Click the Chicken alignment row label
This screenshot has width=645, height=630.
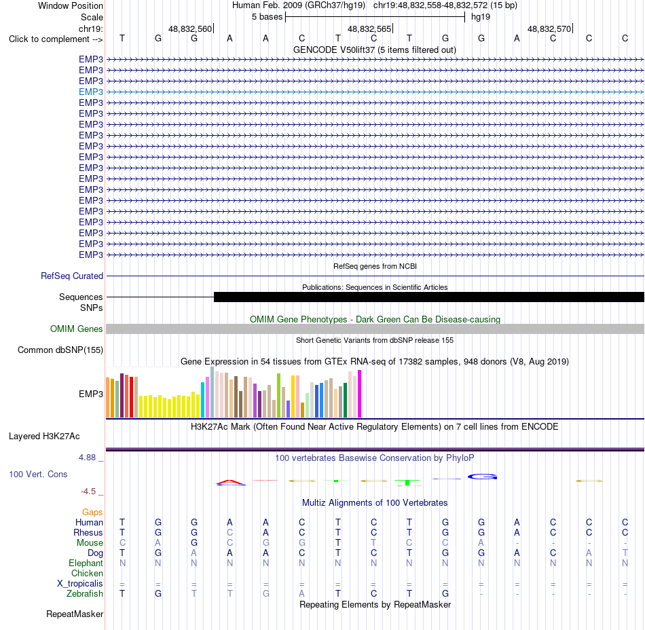click(87, 573)
